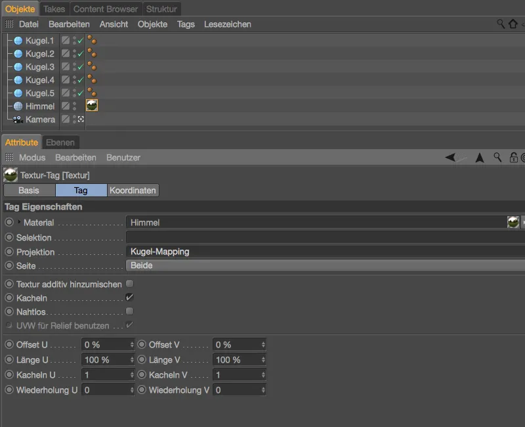The height and width of the screenshot is (427, 525).
Task: Open the Modus menu
Action: 32,158
